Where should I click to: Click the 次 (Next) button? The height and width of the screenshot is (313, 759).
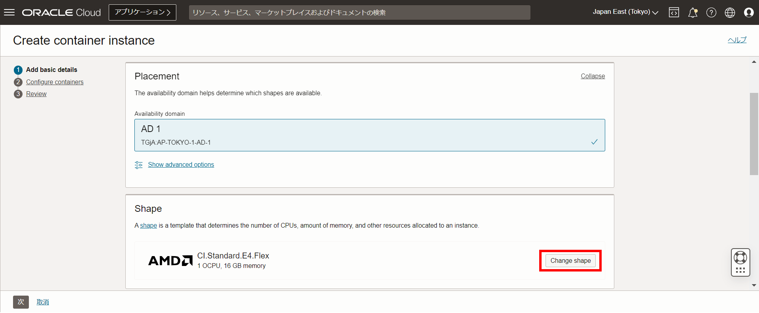coord(21,302)
